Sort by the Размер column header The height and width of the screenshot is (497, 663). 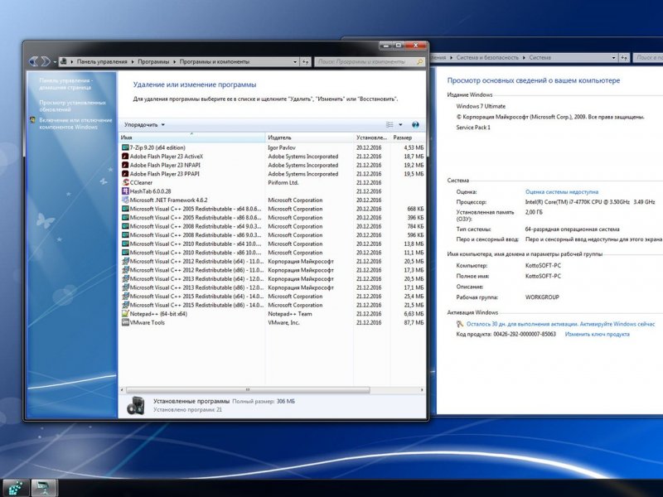coord(408,138)
